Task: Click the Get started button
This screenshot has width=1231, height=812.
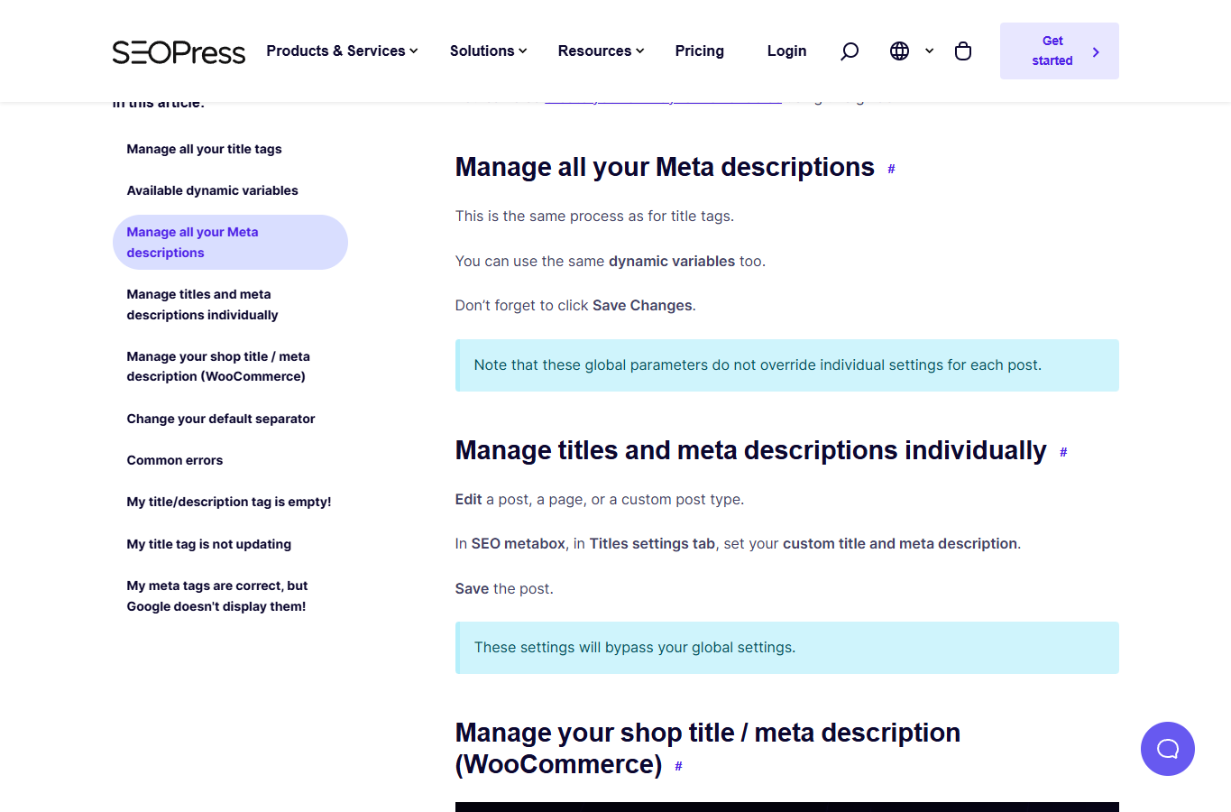Action: click(x=1059, y=51)
